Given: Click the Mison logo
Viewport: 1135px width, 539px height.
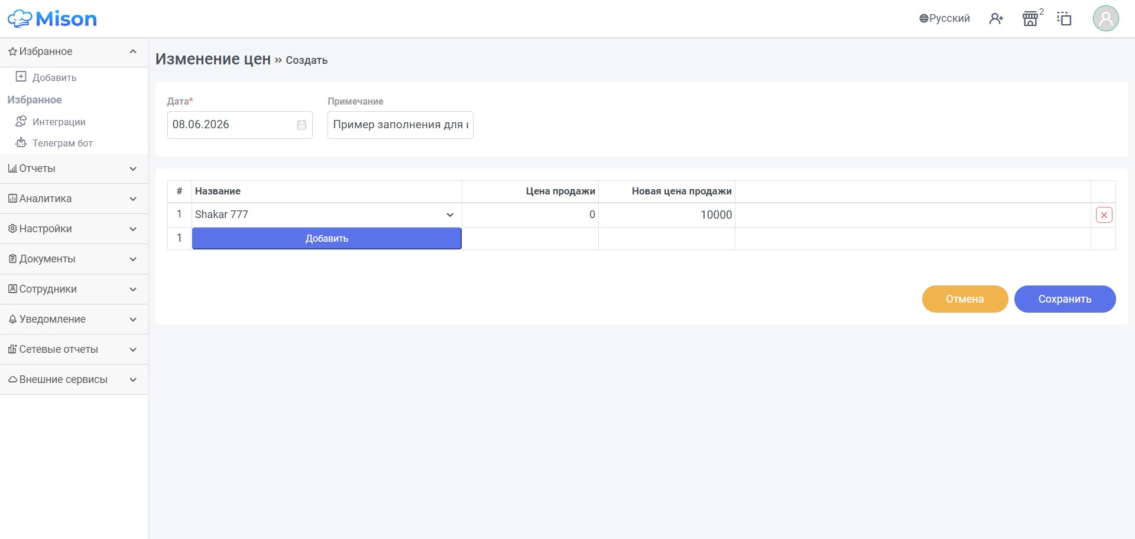Looking at the screenshot, I should 52,19.
